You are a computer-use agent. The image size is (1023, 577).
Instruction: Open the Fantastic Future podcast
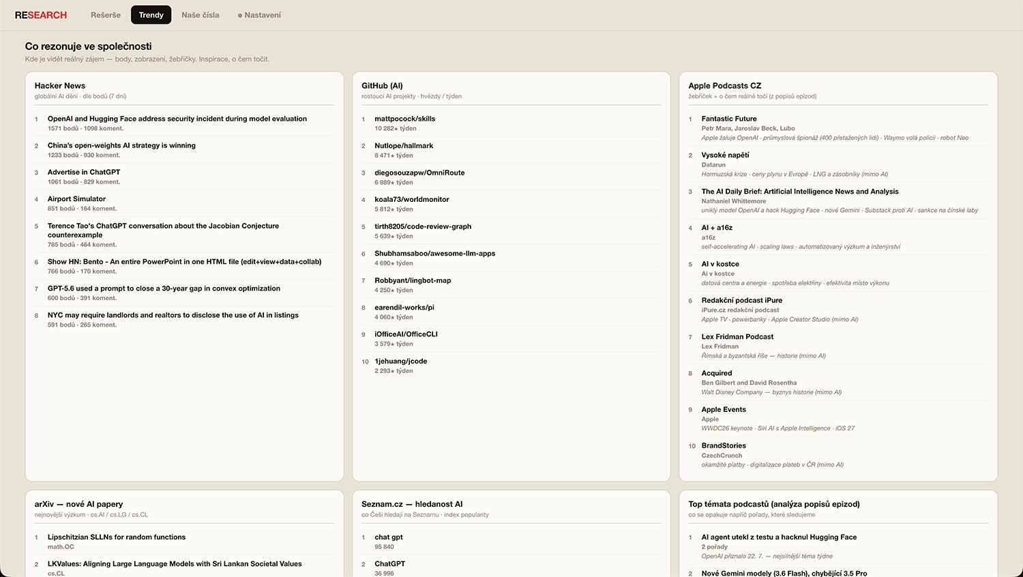tap(729, 119)
